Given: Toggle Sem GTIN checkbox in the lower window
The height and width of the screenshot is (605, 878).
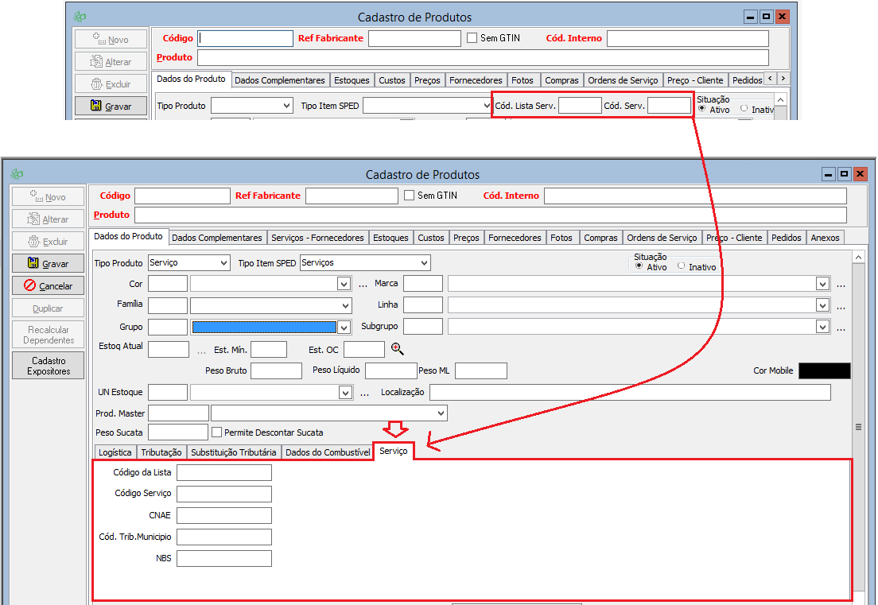Looking at the screenshot, I should pyautogui.click(x=410, y=196).
